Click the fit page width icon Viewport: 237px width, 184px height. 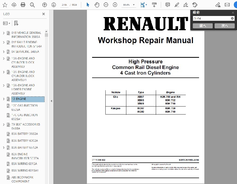[142, 5]
